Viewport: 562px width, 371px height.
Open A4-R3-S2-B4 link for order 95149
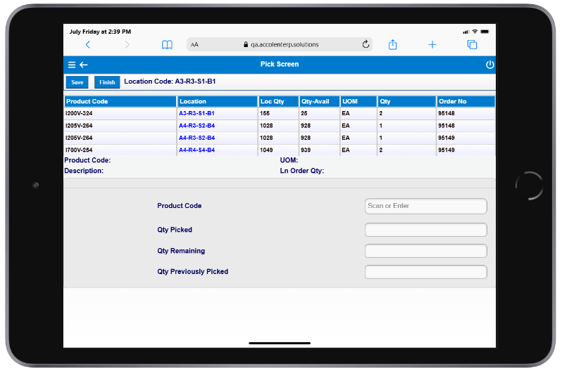coord(196,138)
